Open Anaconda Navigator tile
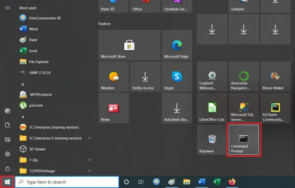295x188 pixels. tap(244, 77)
